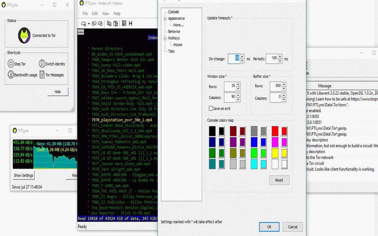Open the dropdown arrow beside new console icon

point(89,24)
